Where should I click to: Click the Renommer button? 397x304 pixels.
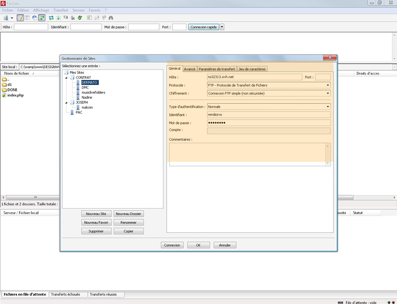point(129,223)
